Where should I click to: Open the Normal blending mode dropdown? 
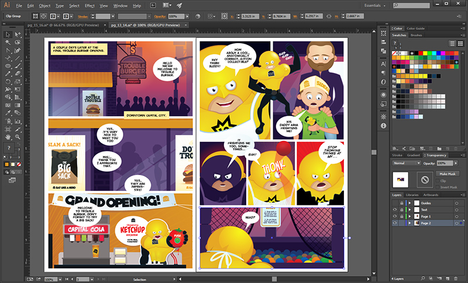pyautogui.click(x=407, y=163)
